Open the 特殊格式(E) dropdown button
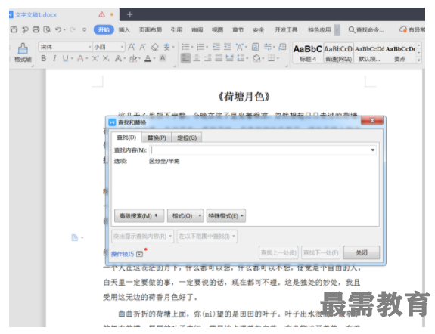435x334 pixels. (226, 215)
